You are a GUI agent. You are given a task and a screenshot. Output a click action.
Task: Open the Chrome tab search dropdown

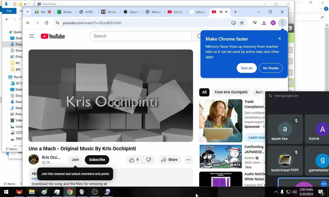[x=27, y=12]
